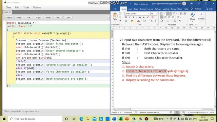Click the Compile button in BlueJ editor
The width and height of the screenshot is (217, 122).
[x=9, y=18]
